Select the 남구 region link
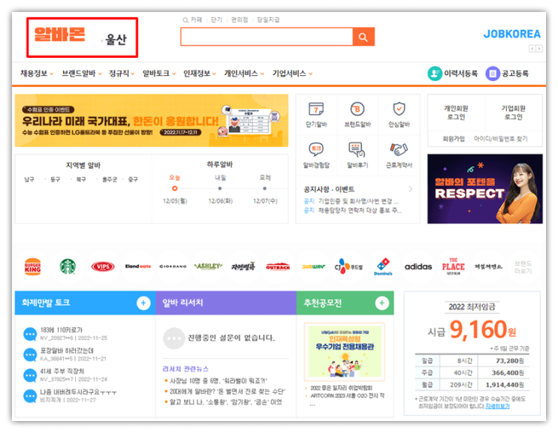The image size is (558, 433). click(29, 179)
